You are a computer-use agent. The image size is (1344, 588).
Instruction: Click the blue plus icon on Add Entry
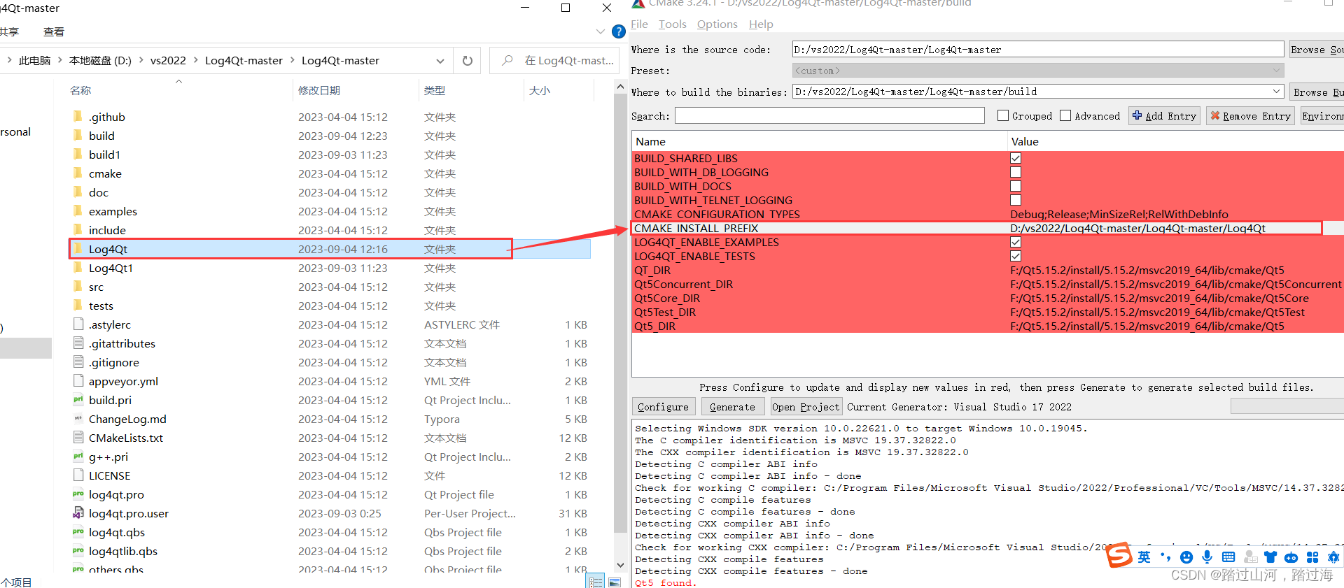click(1137, 115)
